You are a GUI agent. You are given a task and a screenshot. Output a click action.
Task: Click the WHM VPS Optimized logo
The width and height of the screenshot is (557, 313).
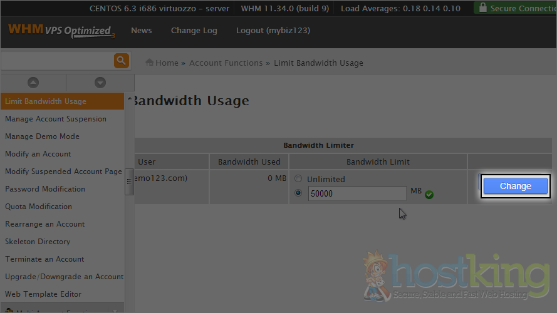pyautogui.click(x=61, y=31)
